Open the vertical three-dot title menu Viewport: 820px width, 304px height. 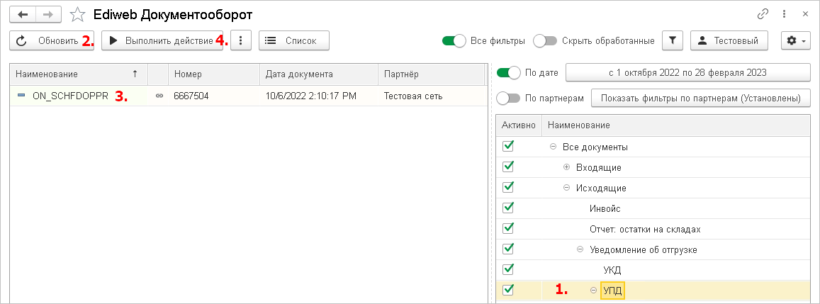point(785,13)
